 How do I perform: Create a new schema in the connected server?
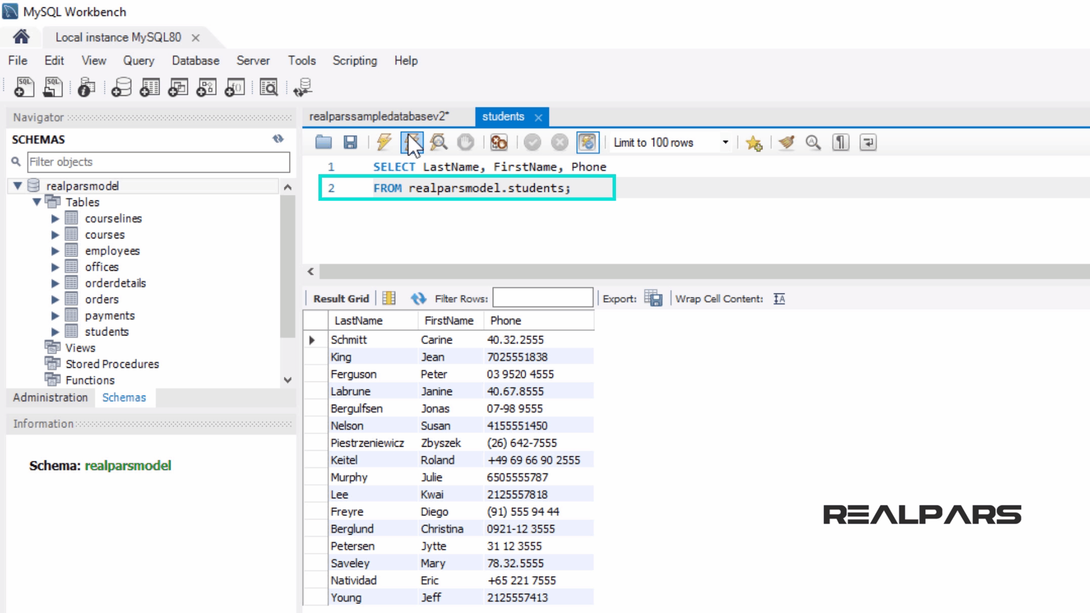click(x=121, y=87)
